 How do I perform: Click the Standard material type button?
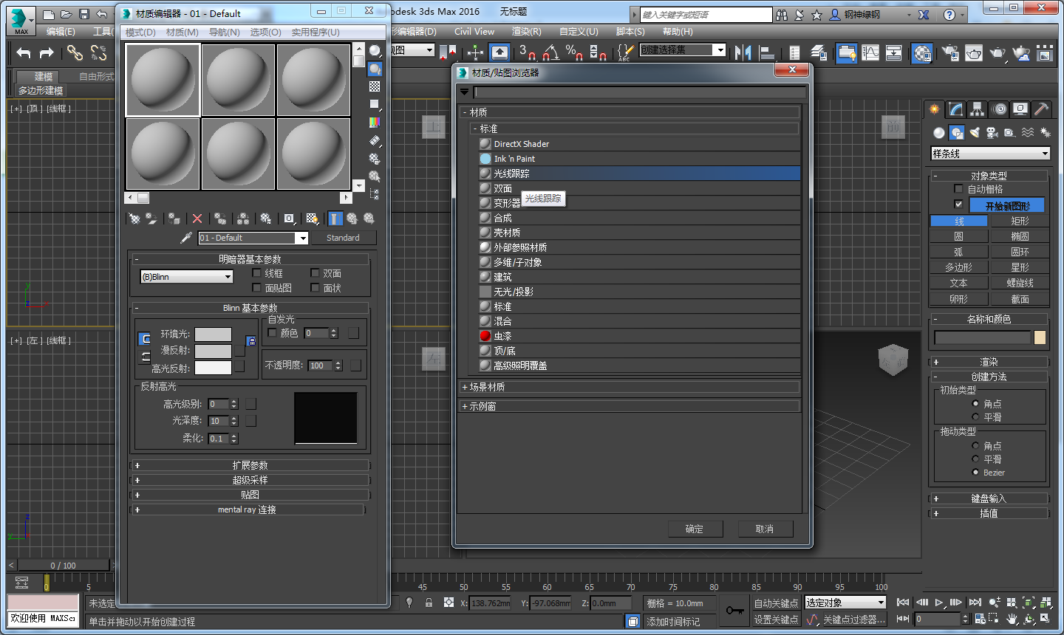pos(343,238)
